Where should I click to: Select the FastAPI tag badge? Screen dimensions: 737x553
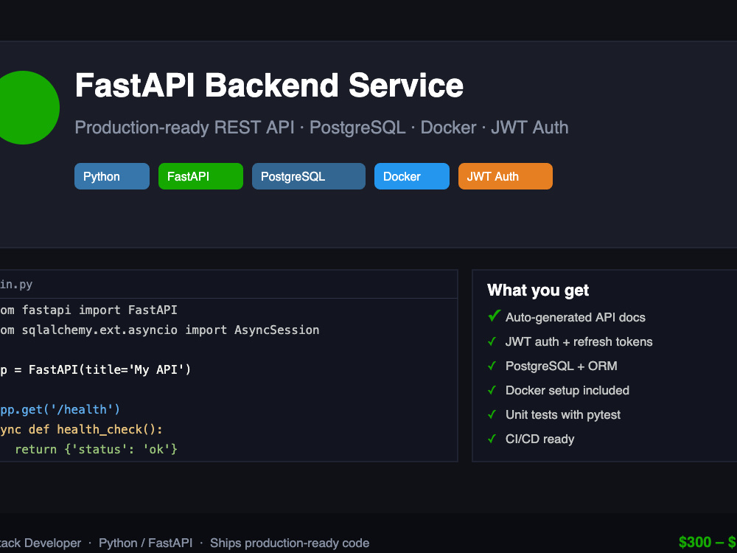coord(200,176)
